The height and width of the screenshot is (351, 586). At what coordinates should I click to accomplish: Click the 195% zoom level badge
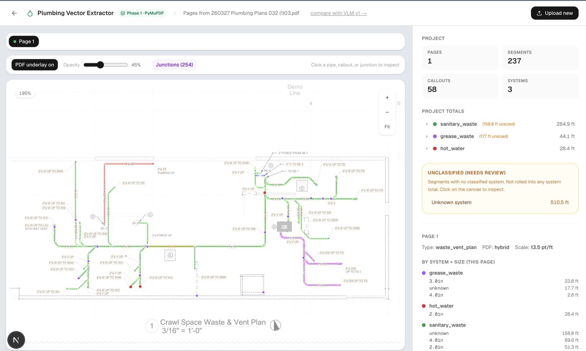(25, 93)
